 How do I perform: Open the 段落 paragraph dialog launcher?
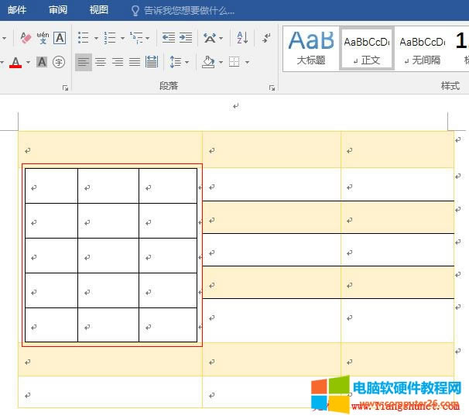[272, 88]
